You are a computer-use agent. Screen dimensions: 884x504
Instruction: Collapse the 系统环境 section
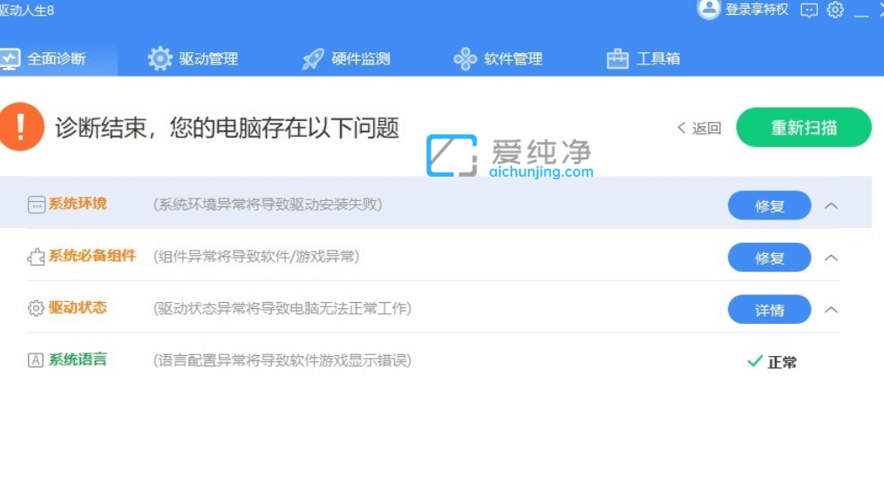point(831,205)
